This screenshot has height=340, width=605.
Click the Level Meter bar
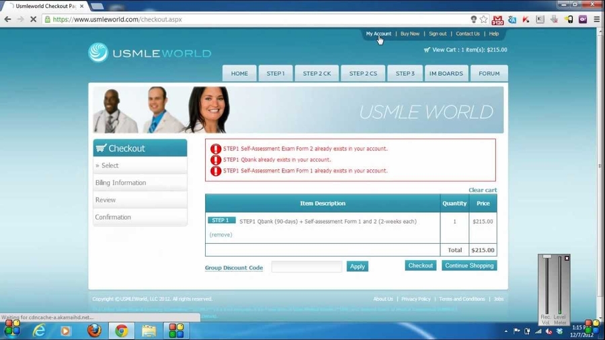point(560,286)
